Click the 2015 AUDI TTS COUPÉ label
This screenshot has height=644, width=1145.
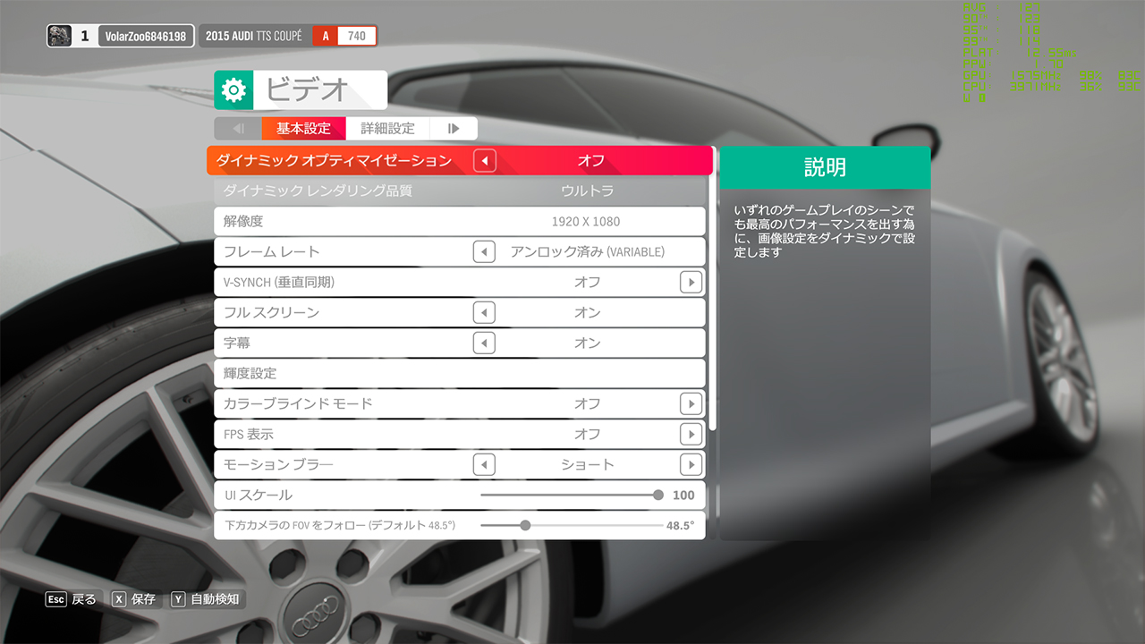(x=254, y=36)
